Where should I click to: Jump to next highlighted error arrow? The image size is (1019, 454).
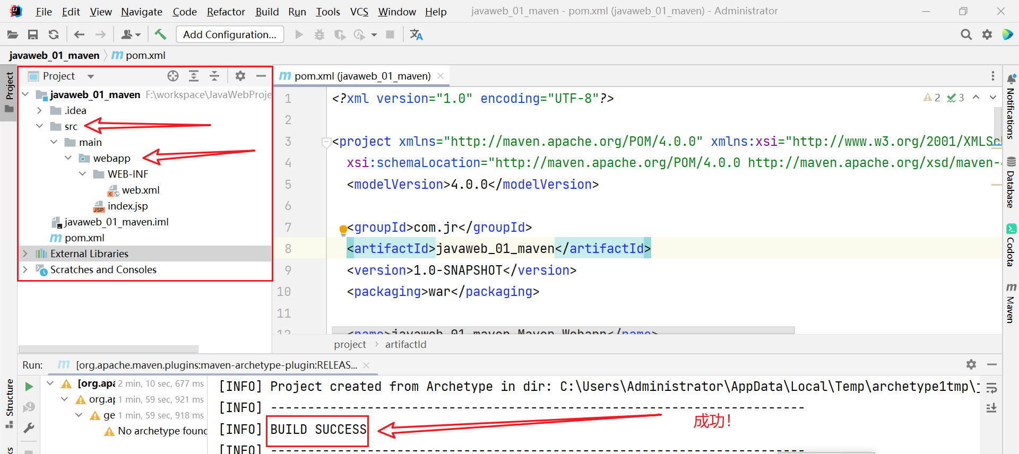[992, 98]
